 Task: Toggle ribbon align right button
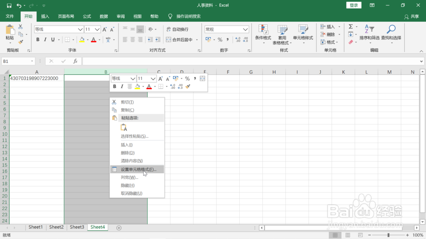(x=140, y=40)
